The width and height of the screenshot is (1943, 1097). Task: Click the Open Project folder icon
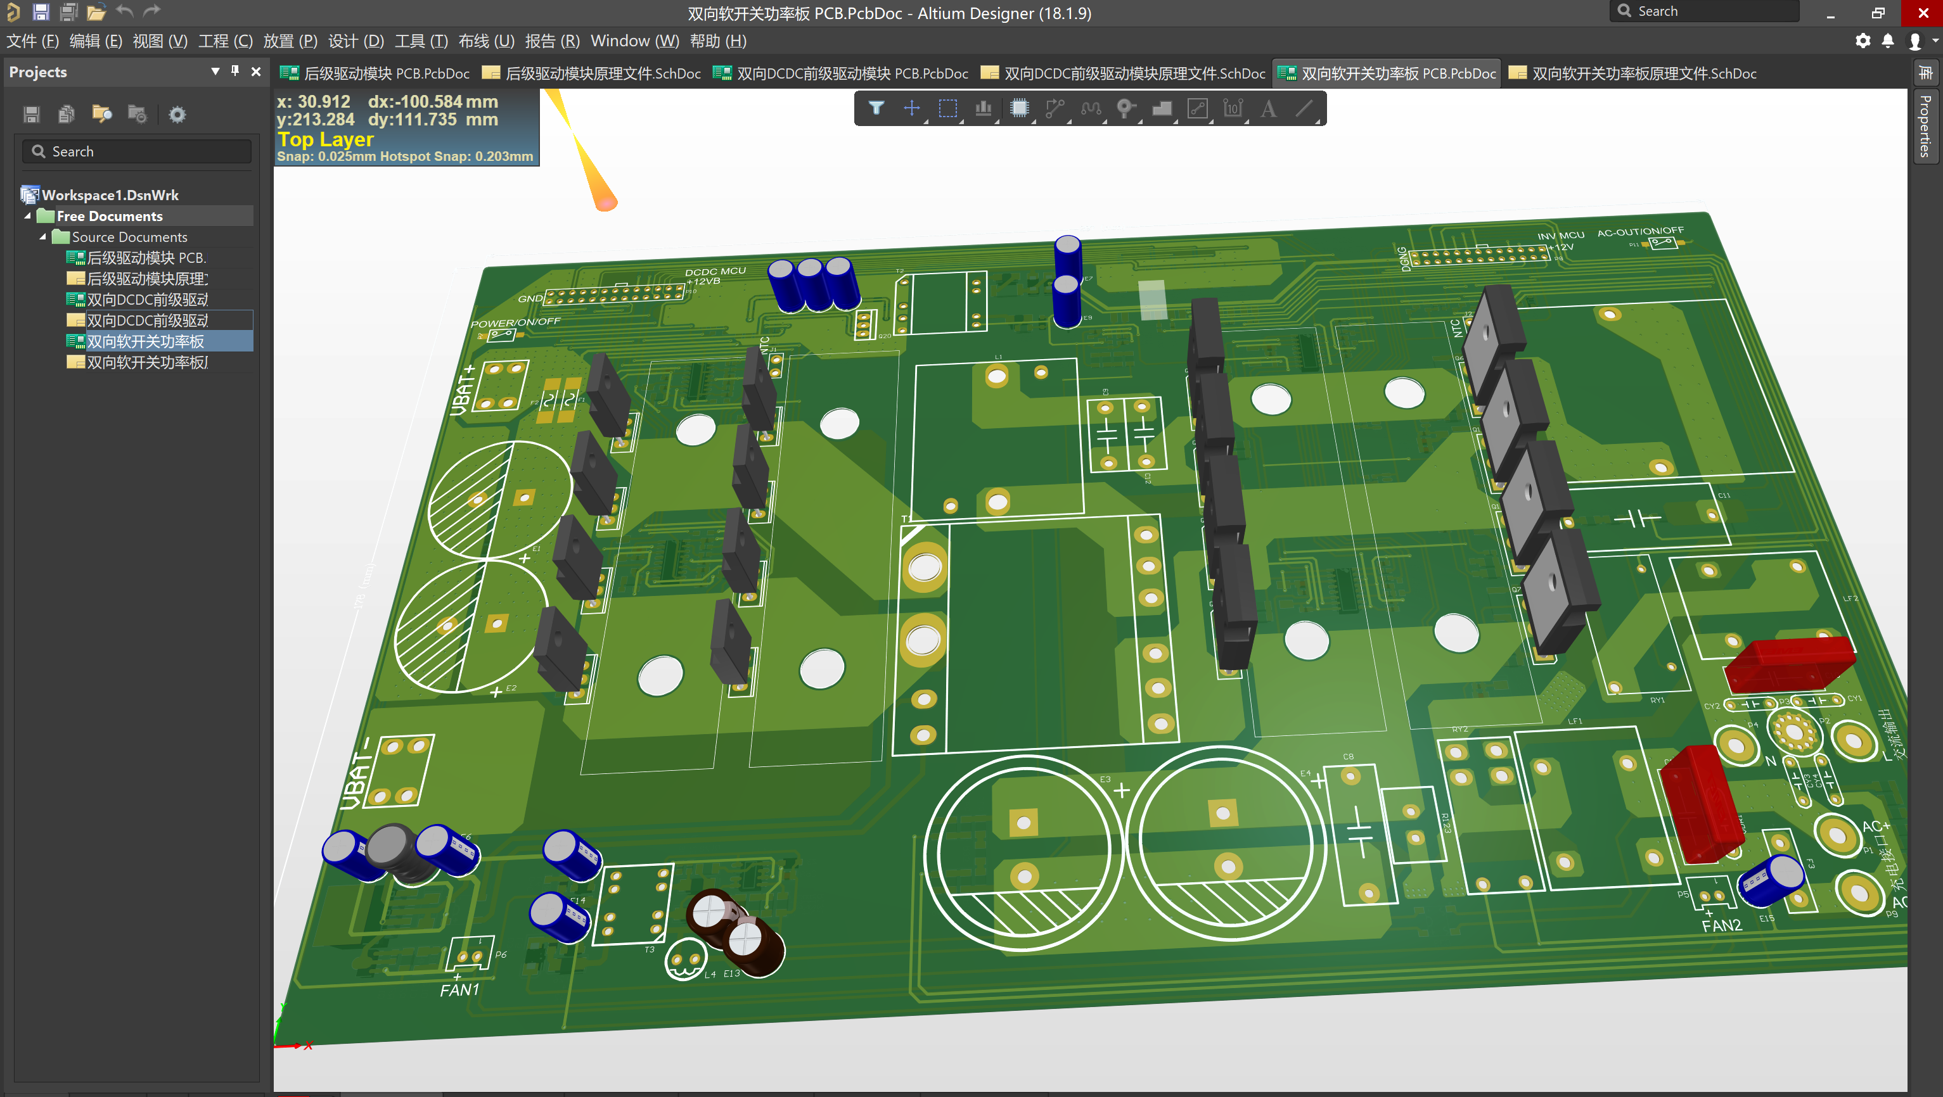point(96,11)
